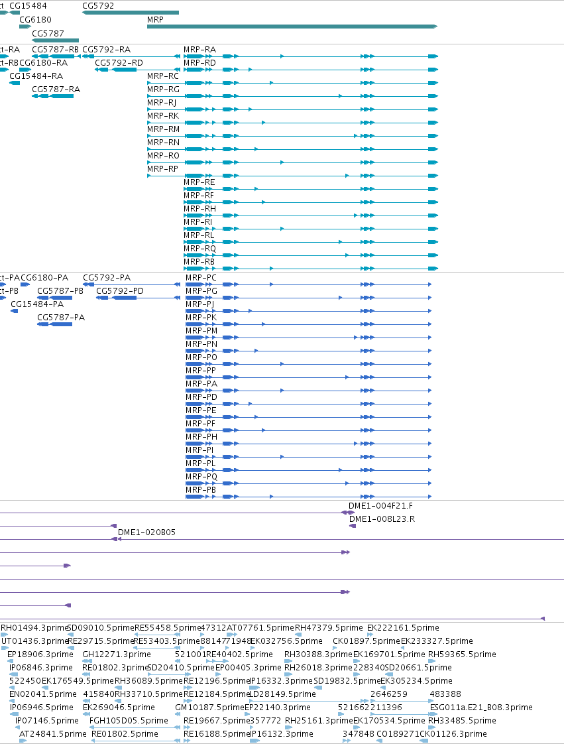
Task: Click the MRP-RC transcript label
Action: 163,76
